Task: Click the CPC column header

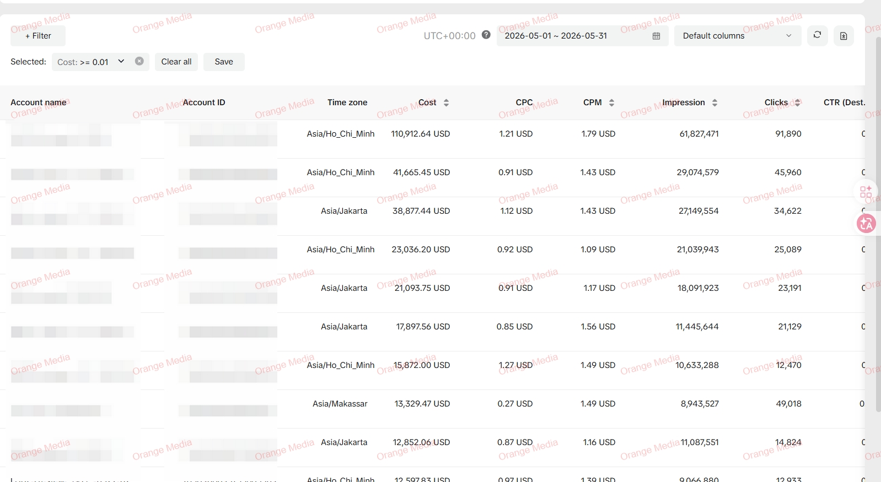Action: point(524,102)
